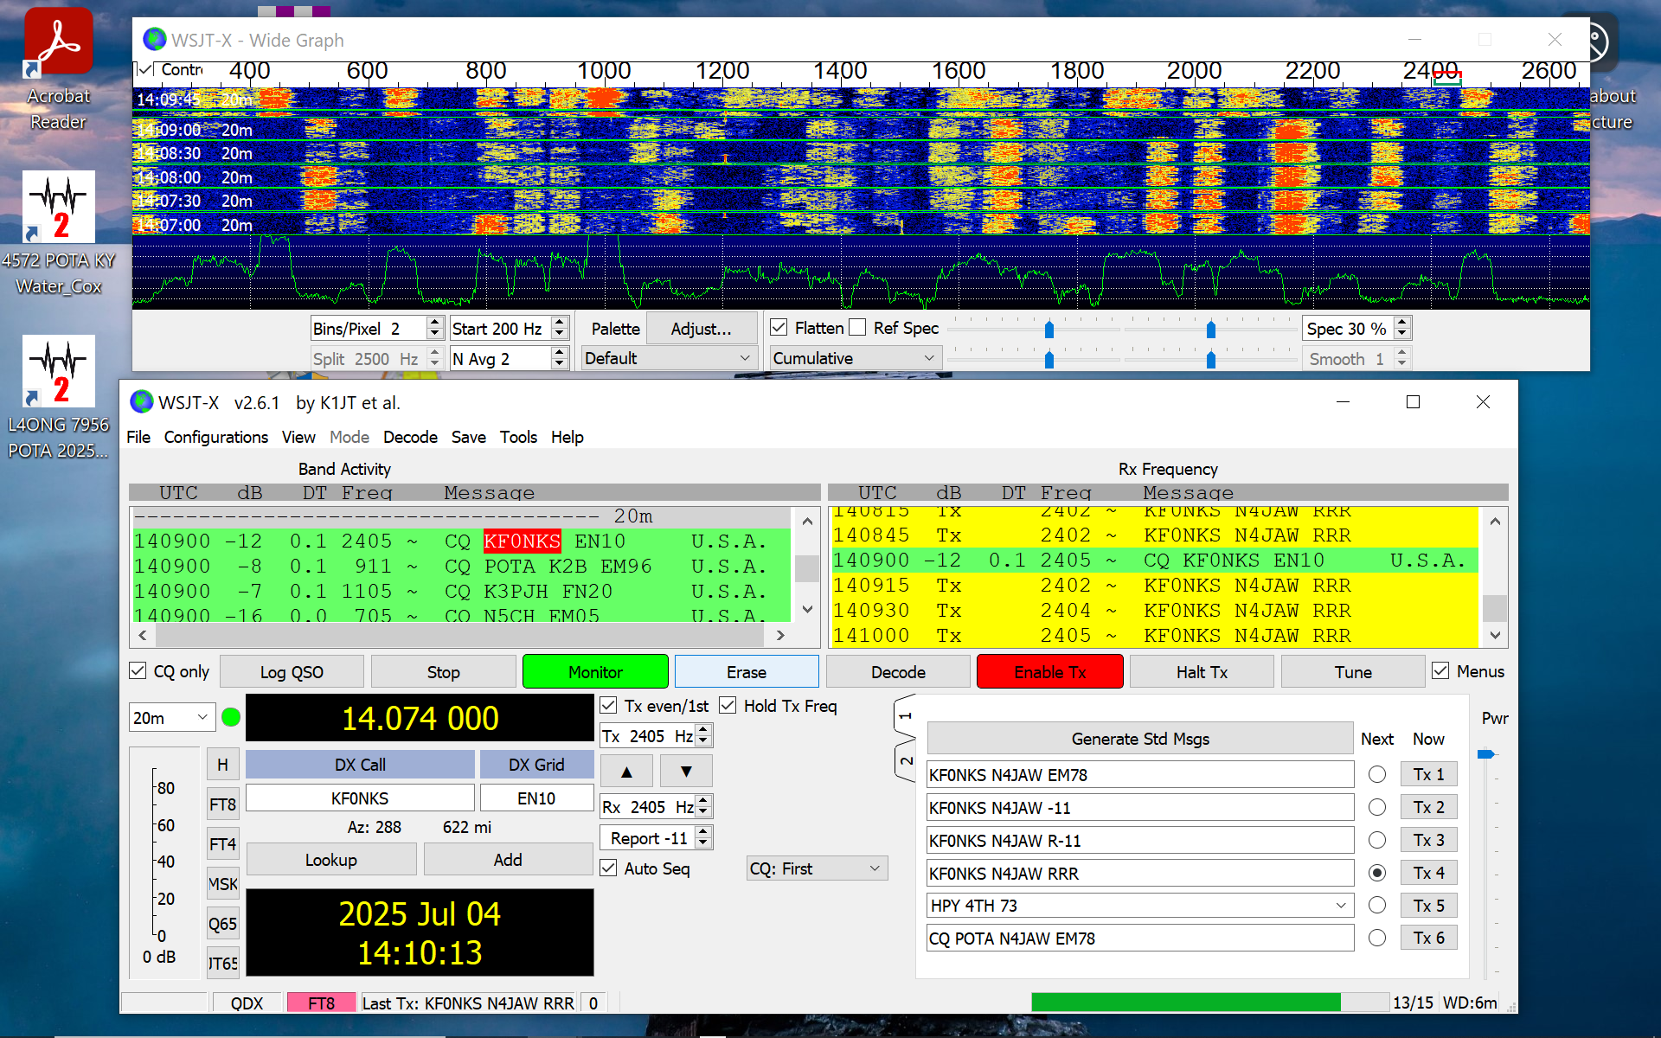Screen dimensions: 1661x1038
Task: Open the View menu
Action: 298,437
